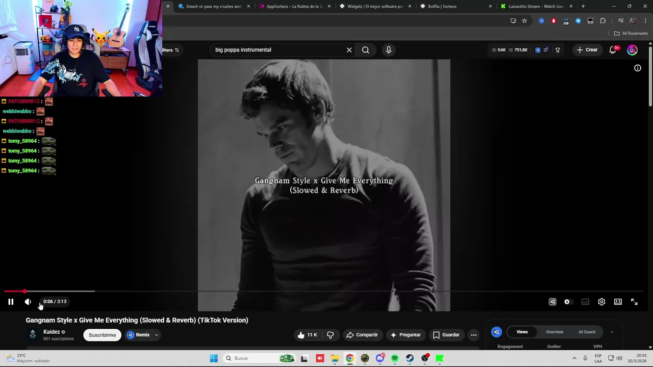Pause the video playback
This screenshot has height=367, width=653.
pos(11,302)
